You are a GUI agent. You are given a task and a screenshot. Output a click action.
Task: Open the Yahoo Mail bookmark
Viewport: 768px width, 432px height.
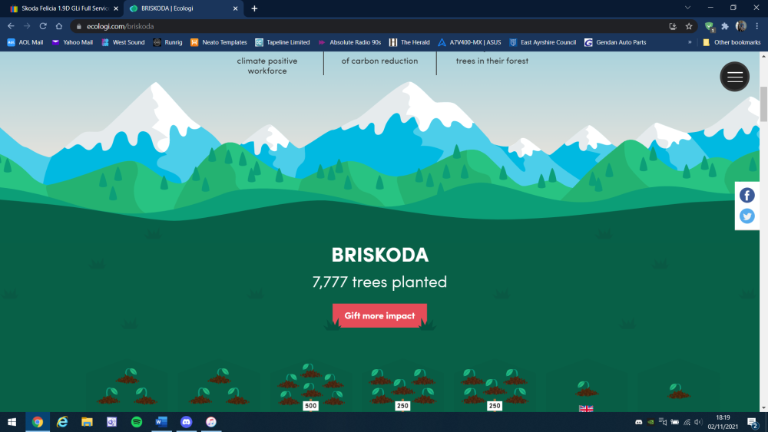tap(72, 42)
